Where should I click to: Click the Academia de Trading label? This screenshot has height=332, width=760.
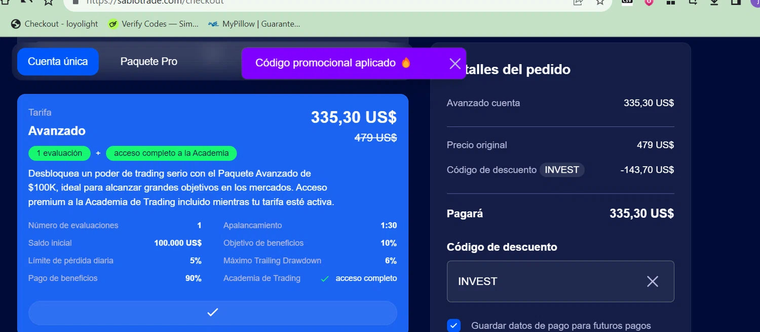pyautogui.click(x=262, y=278)
